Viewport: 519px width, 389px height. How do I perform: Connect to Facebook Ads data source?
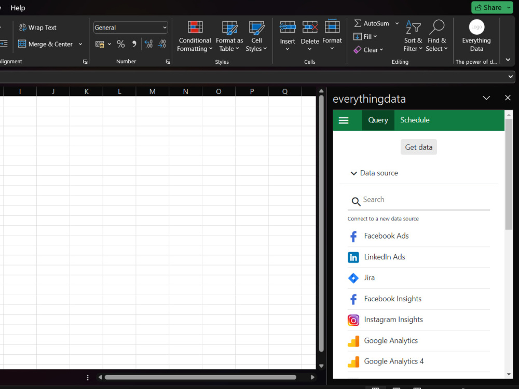click(x=419, y=236)
